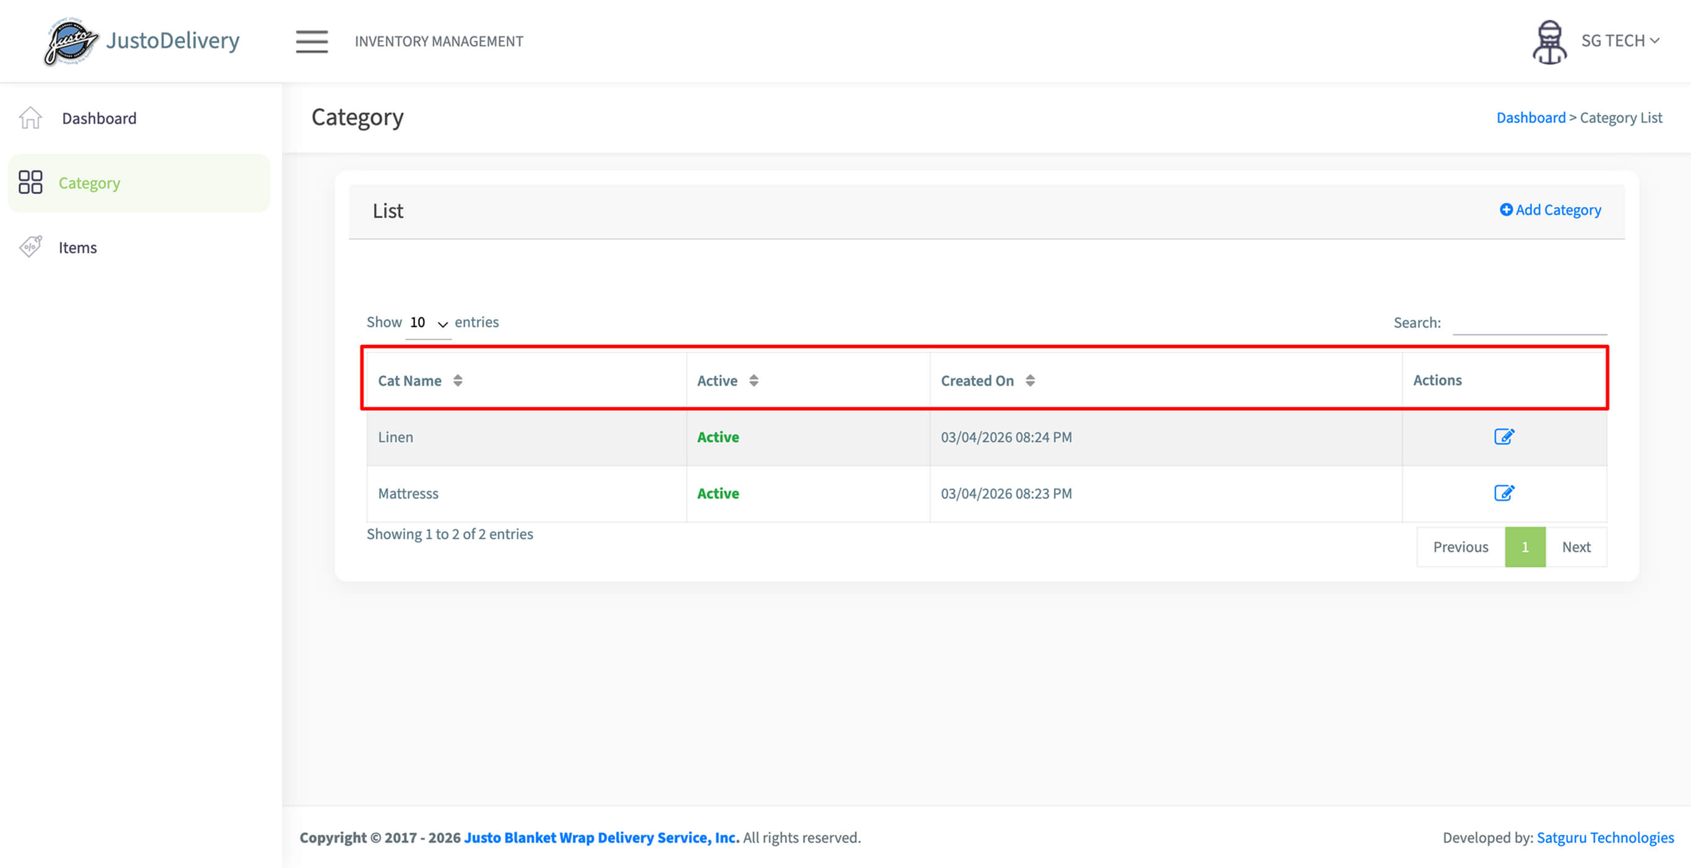1691x868 pixels.
Task: Click the Dashboard home icon in the sidebar
Action: [x=30, y=118]
